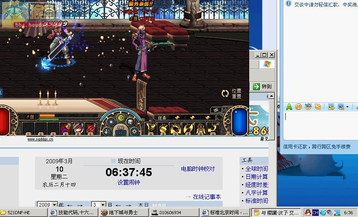Use the crosshair skill in slot G

tap(201, 128)
